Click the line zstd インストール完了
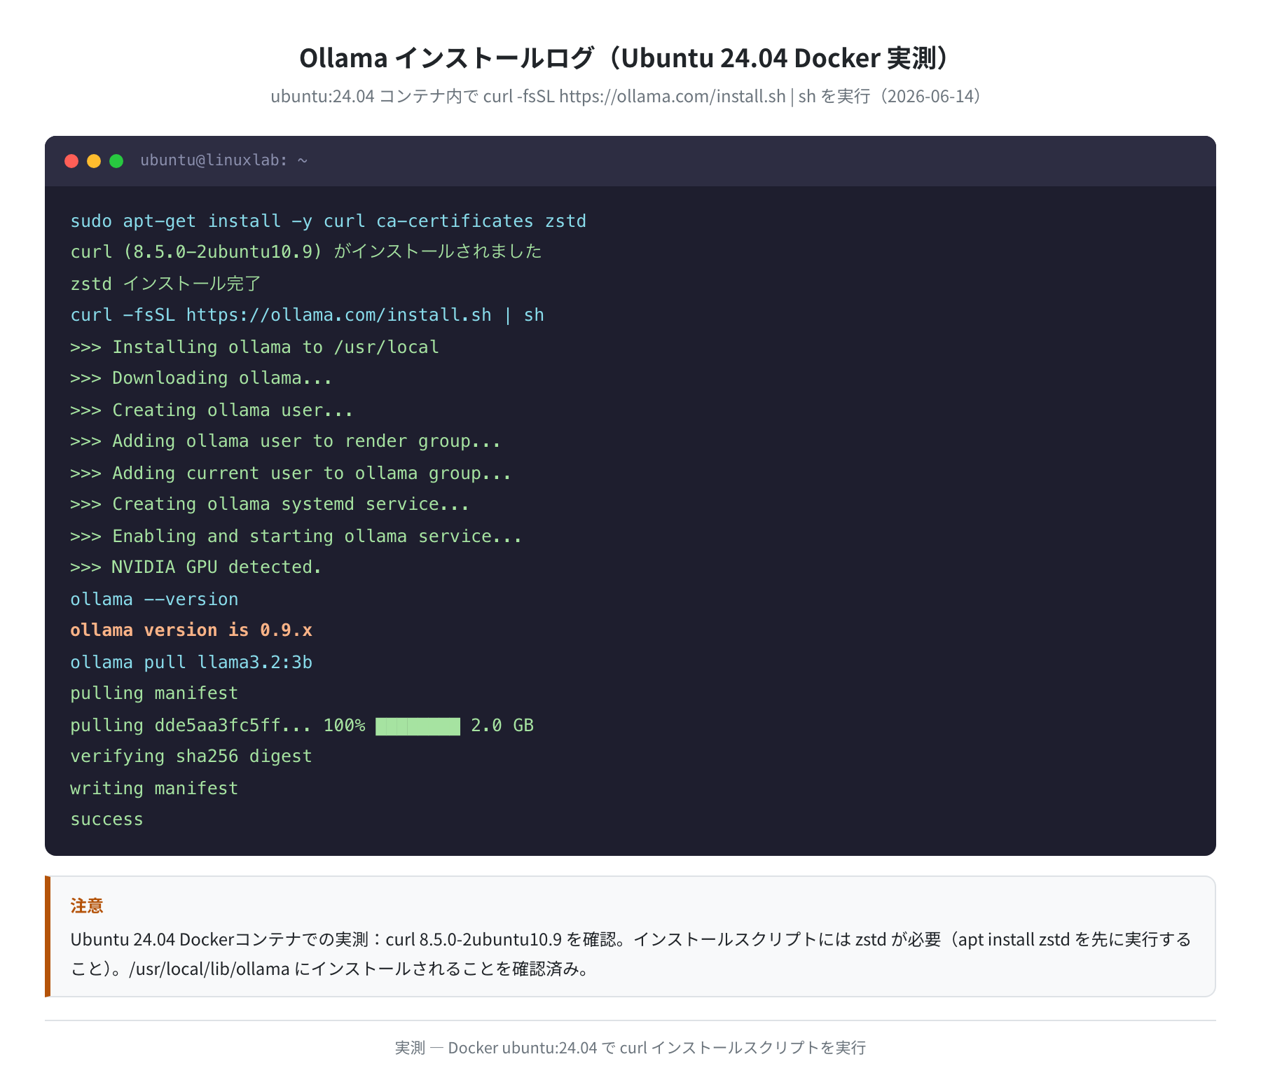The width and height of the screenshot is (1261, 1087). pyautogui.click(x=165, y=284)
